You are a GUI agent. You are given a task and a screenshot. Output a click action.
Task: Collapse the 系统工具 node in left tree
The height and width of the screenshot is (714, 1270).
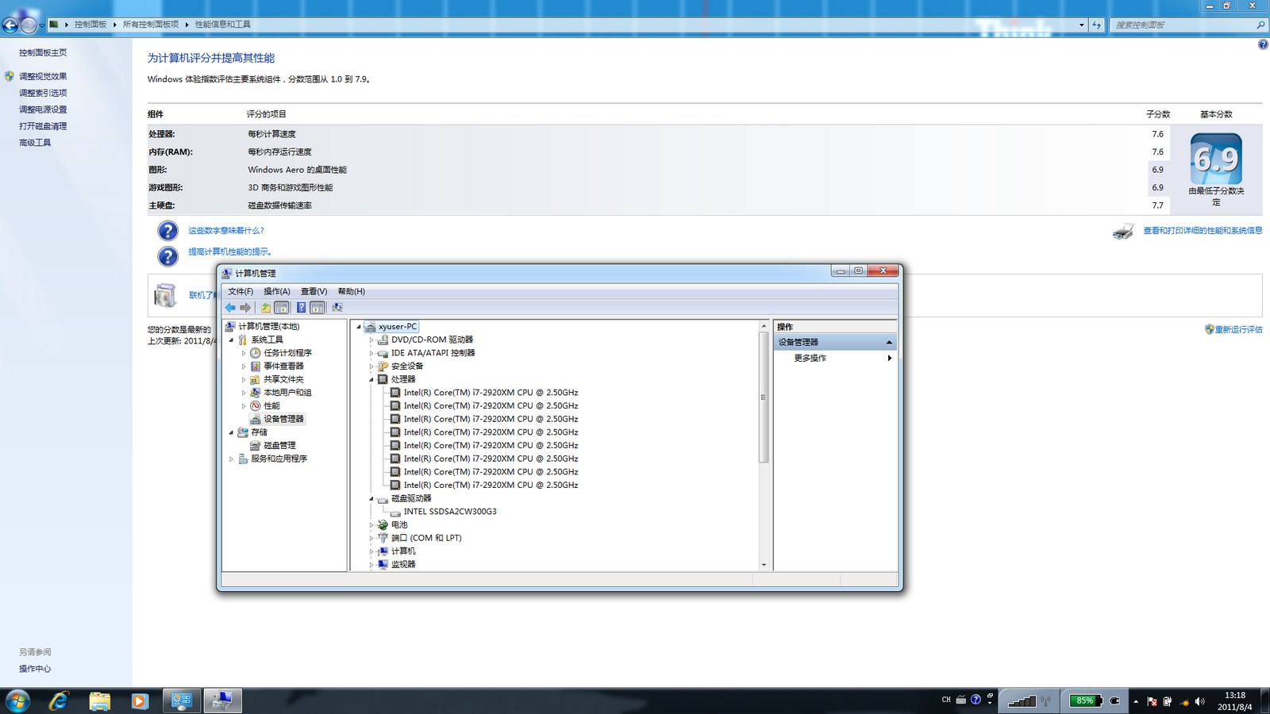pyautogui.click(x=232, y=340)
